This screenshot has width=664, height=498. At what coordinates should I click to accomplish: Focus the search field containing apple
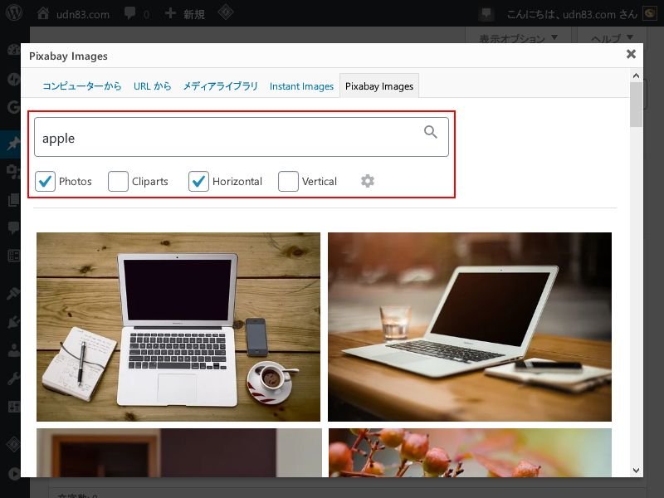tap(242, 137)
